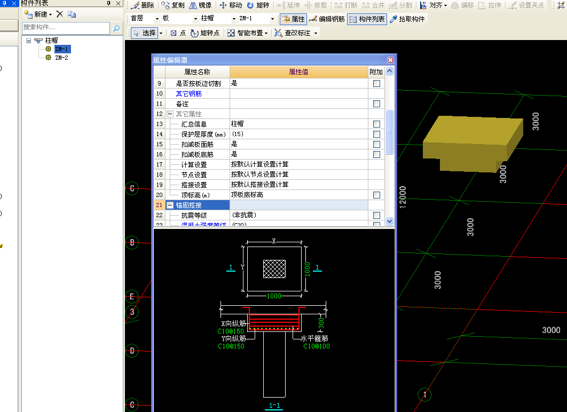This screenshot has width=567, height=412.
Task: Click the 修剪 (trim) tool
Action: [316, 5]
